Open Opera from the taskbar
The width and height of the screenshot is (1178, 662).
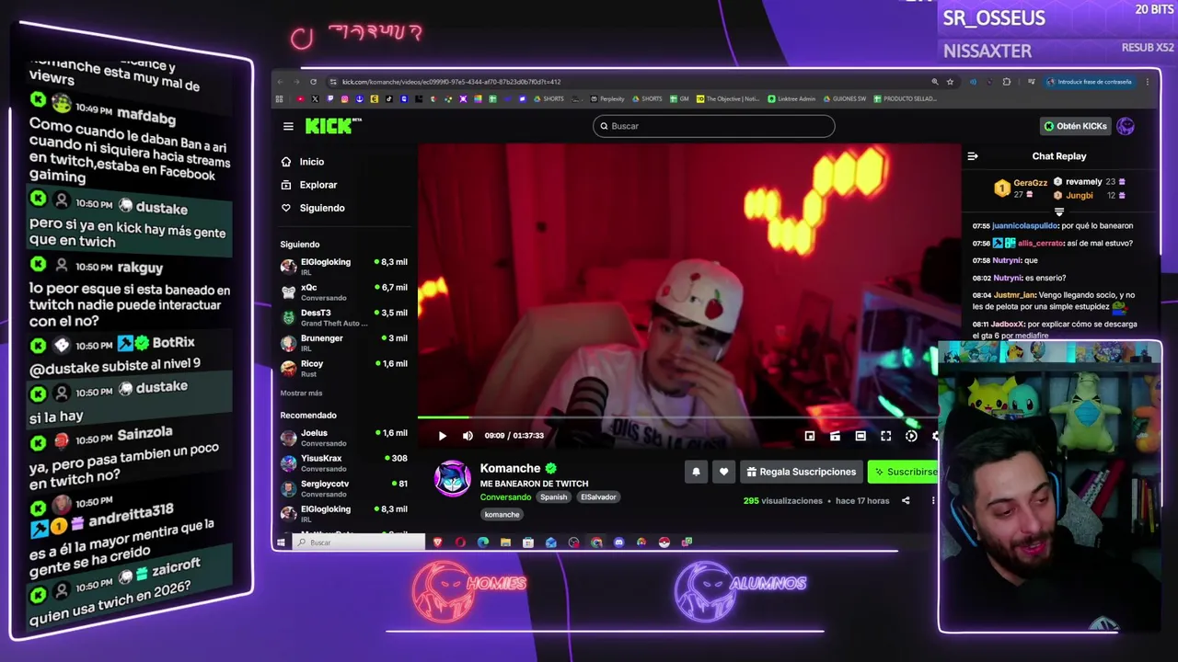(x=460, y=542)
